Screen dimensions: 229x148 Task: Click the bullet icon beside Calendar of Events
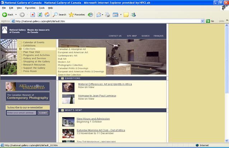(x=20, y=42)
